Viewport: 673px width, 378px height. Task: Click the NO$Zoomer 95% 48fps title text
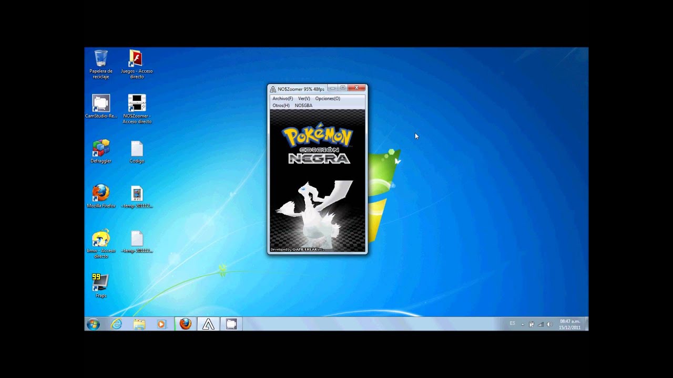coord(301,89)
